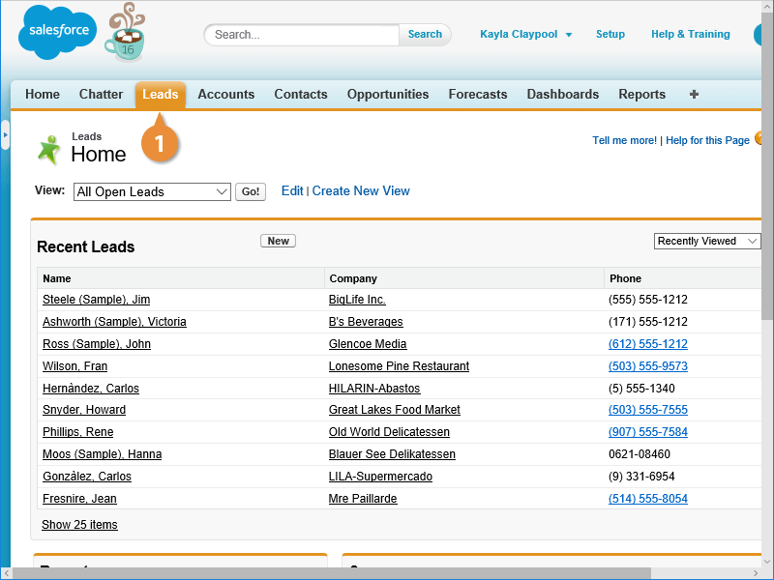
Task: Click phone number (514) 555-8054
Action: pos(648,499)
